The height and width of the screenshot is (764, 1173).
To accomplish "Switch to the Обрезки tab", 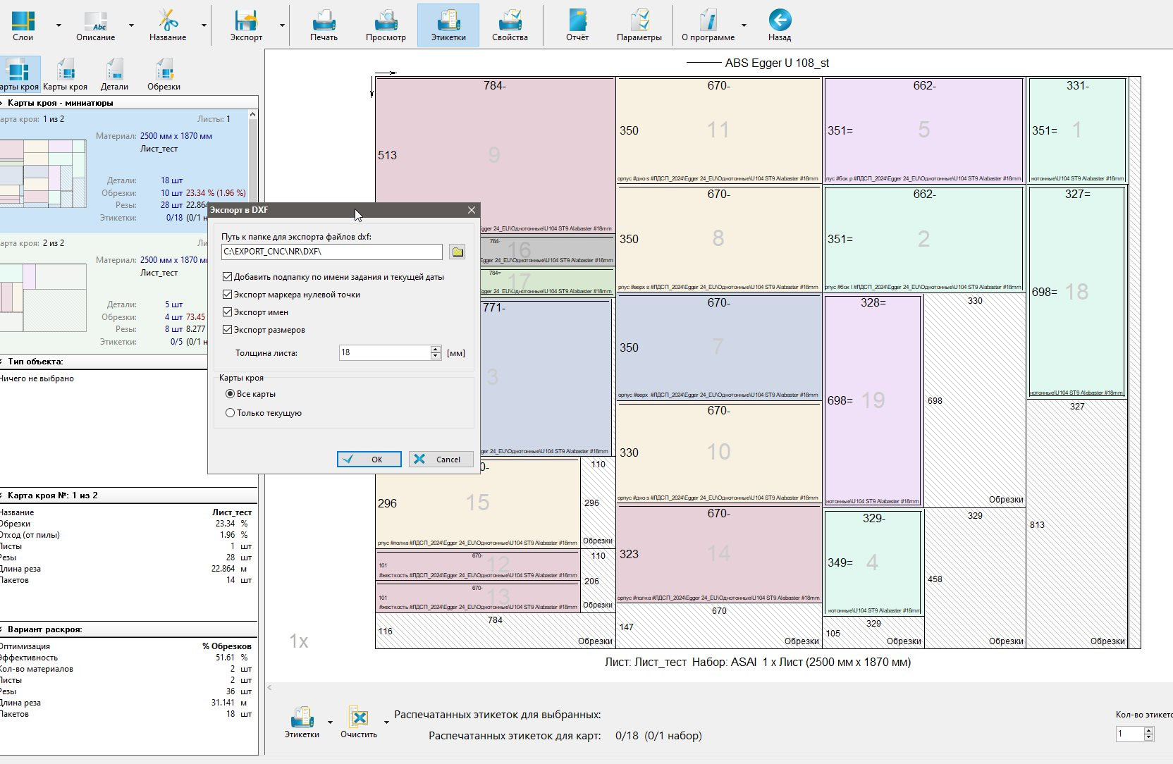I will pos(164,75).
